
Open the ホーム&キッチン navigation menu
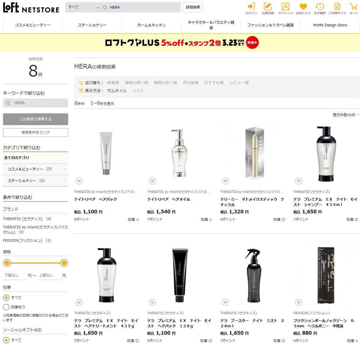152,25
